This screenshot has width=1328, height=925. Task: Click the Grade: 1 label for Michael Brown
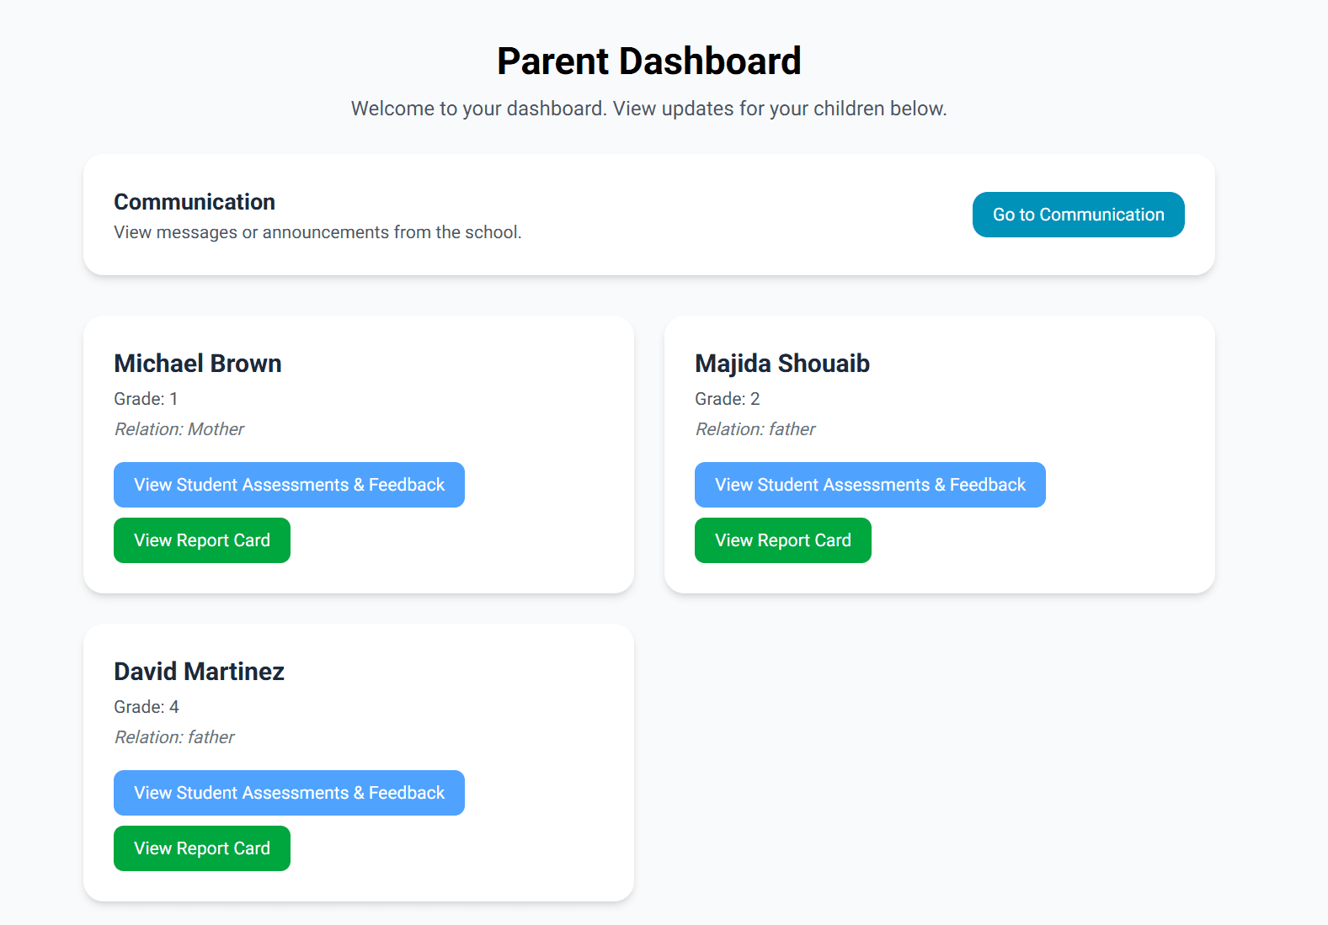tap(146, 399)
